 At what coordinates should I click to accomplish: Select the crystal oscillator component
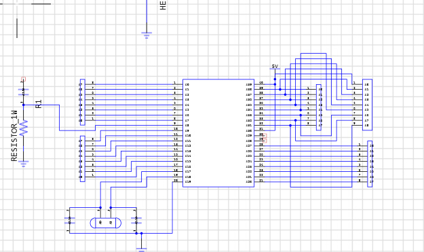[x=105, y=223]
